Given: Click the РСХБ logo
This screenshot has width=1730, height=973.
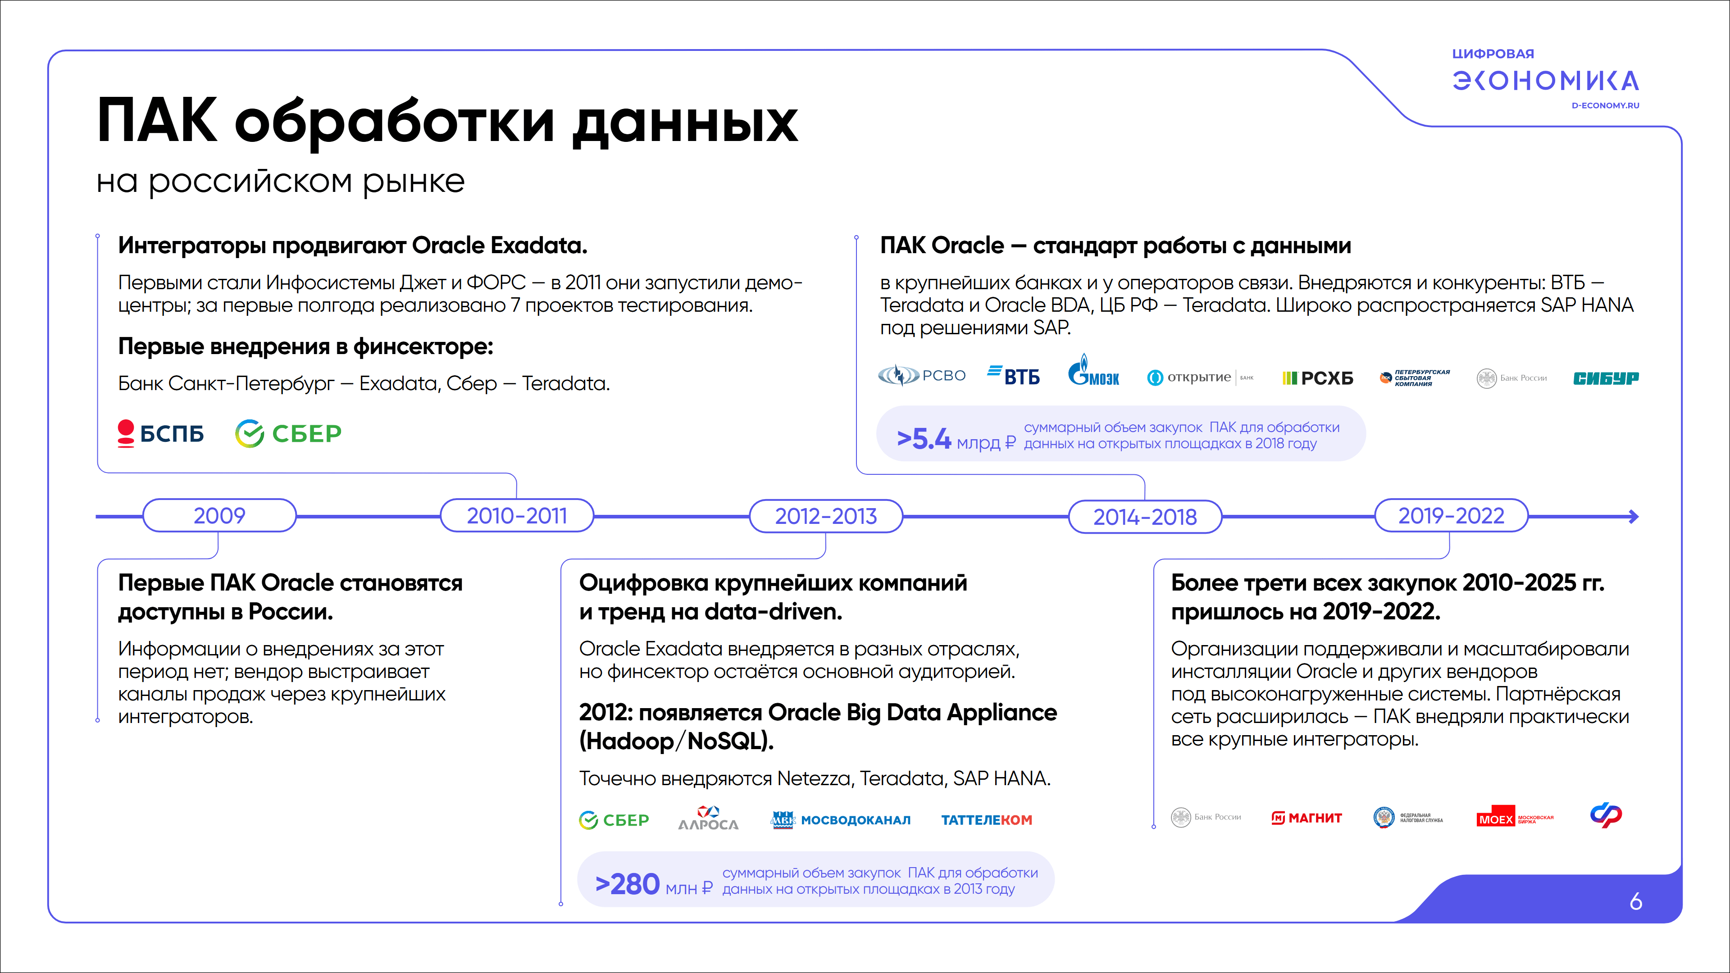Looking at the screenshot, I should [1318, 378].
